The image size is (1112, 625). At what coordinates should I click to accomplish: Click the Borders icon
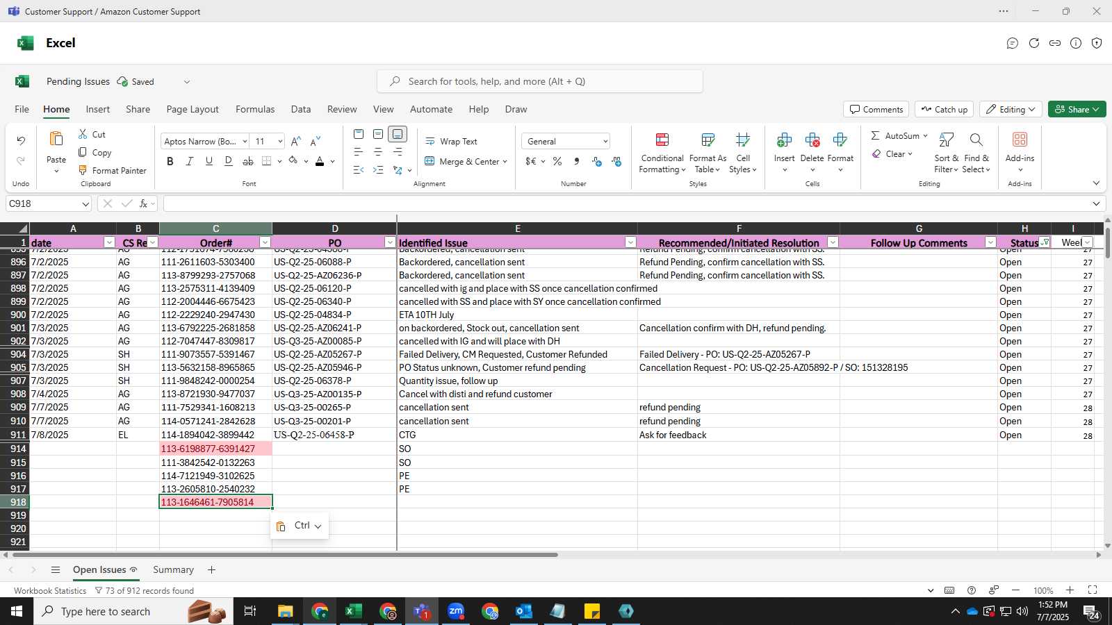(x=267, y=161)
